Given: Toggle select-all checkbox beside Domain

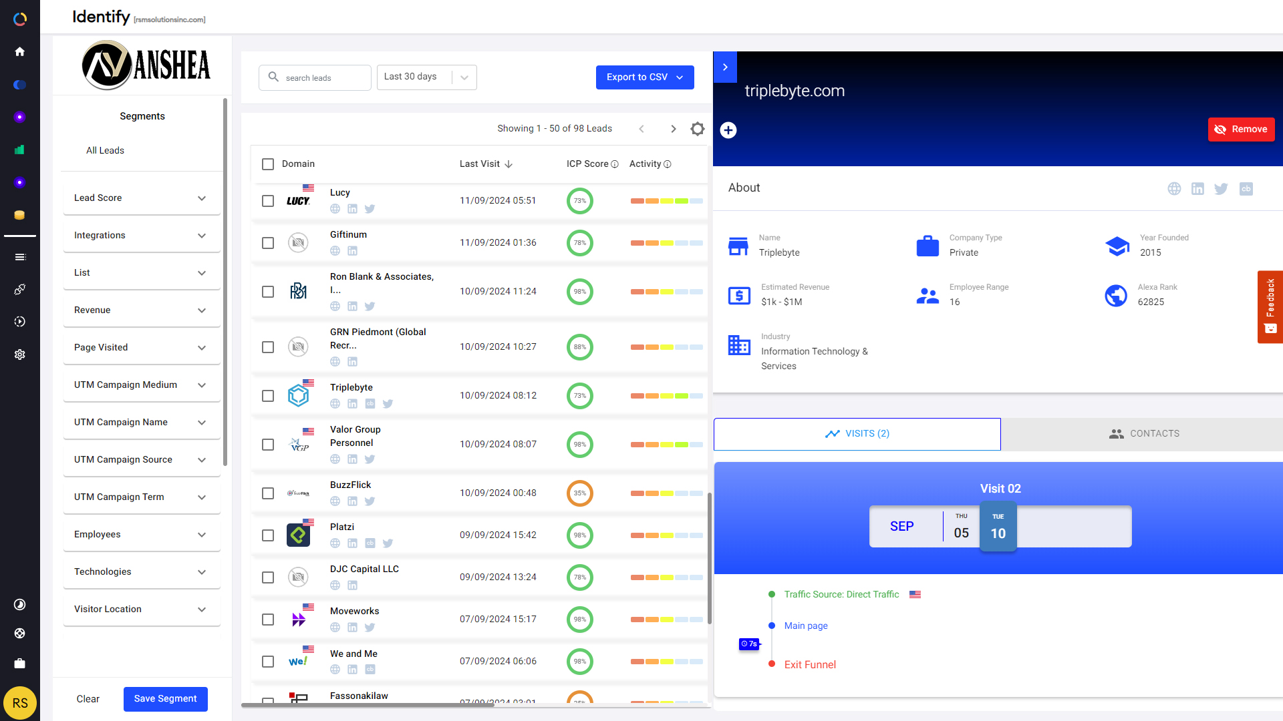Looking at the screenshot, I should [x=268, y=164].
